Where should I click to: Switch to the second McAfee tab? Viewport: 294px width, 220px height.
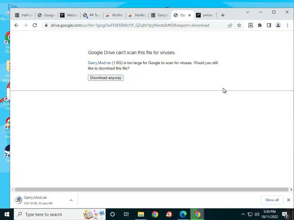137,15
